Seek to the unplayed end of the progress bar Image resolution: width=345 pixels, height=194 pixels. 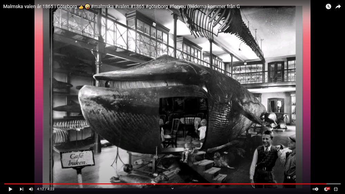click(335, 184)
